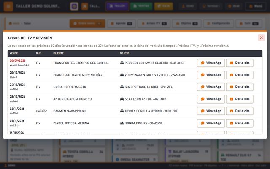Click orange Orden nueva button behind dialog

tap(87, 24)
